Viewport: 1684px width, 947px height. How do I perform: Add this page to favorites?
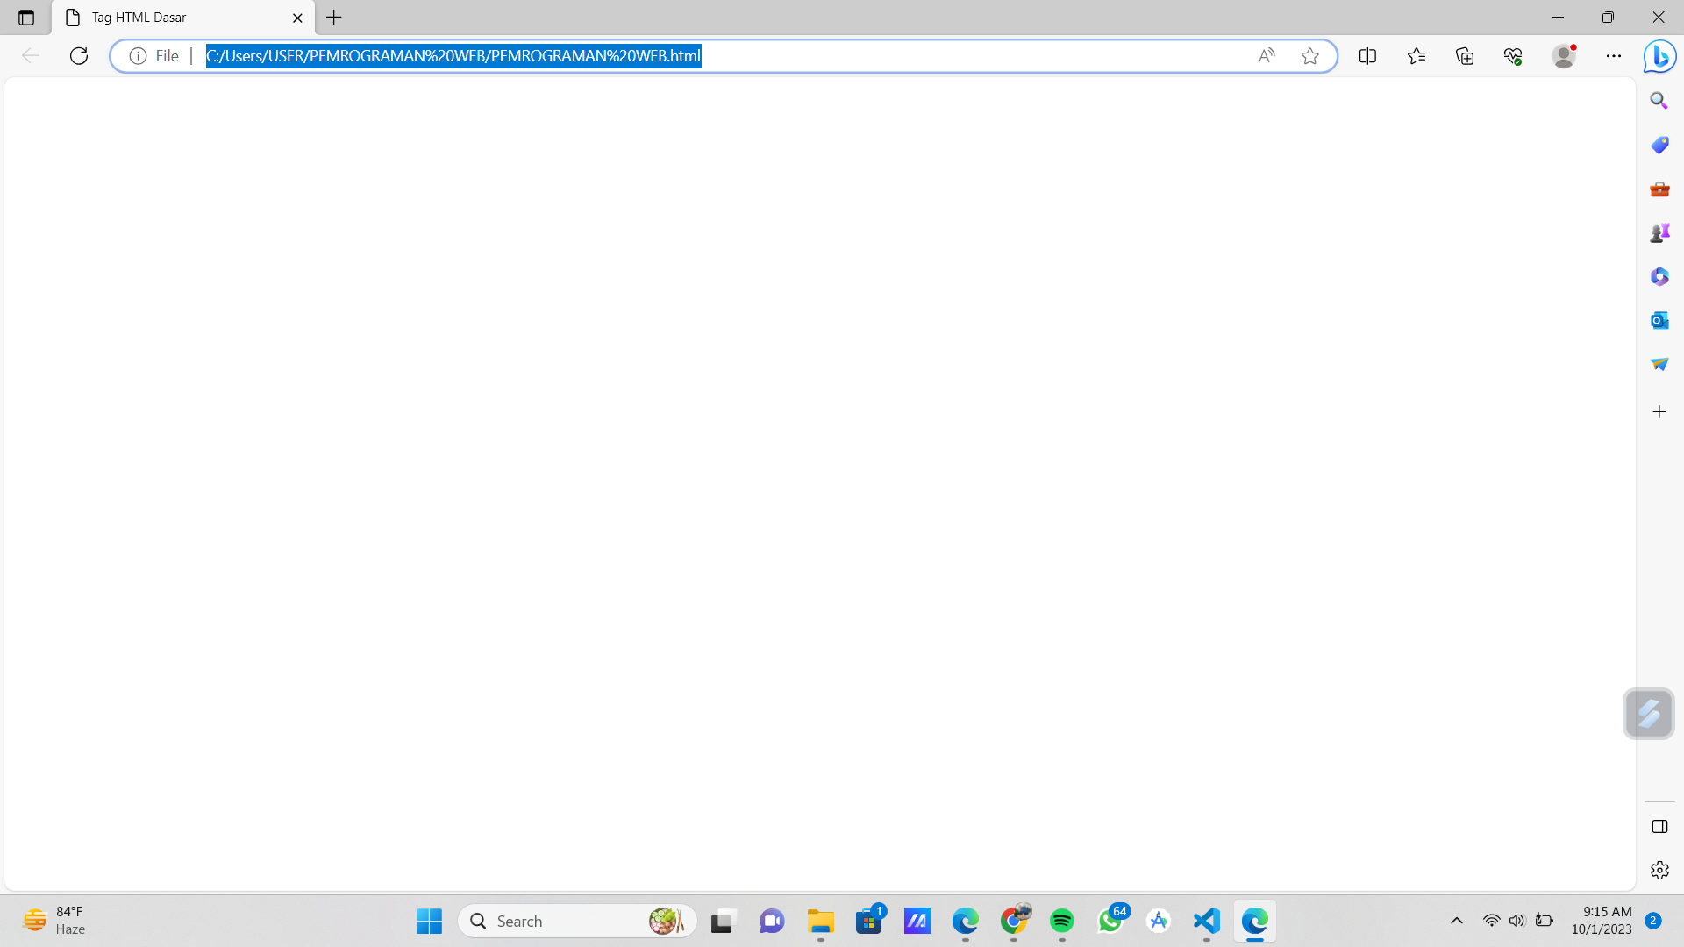(x=1309, y=56)
